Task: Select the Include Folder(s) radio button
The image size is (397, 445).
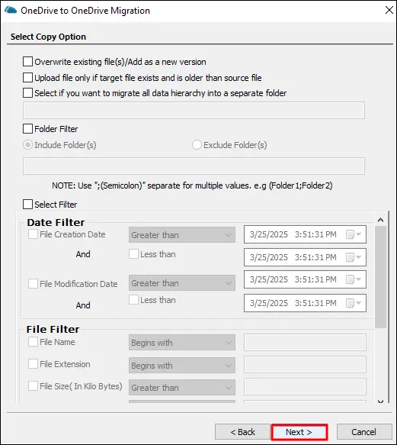Action: click(27, 145)
